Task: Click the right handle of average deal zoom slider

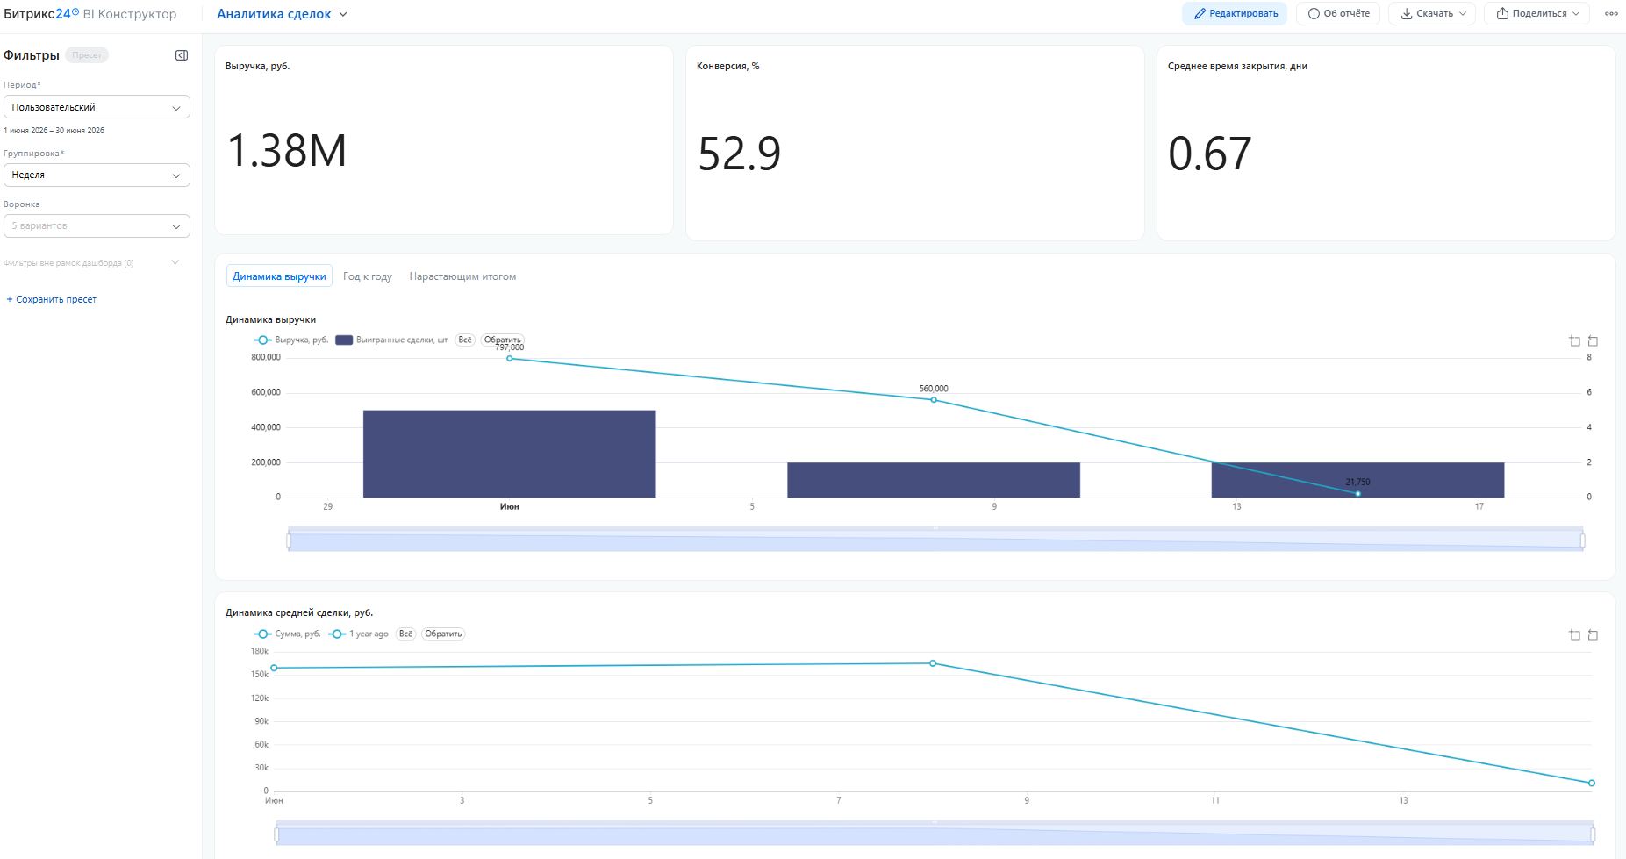Action: [1593, 834]
